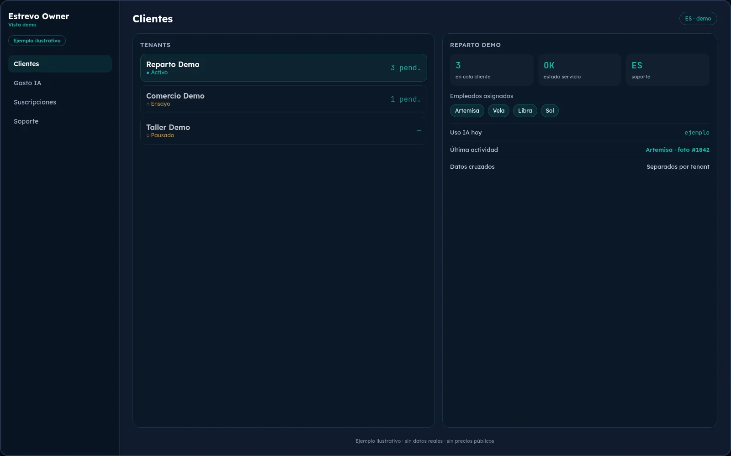Navigate to Soporte section
This screenshot has height=456, width=731.
[x=60, y=121]
